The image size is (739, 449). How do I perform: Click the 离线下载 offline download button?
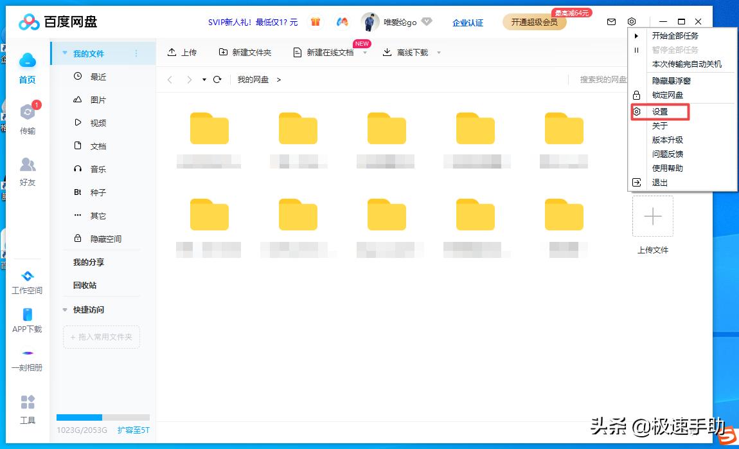(405, 52)
